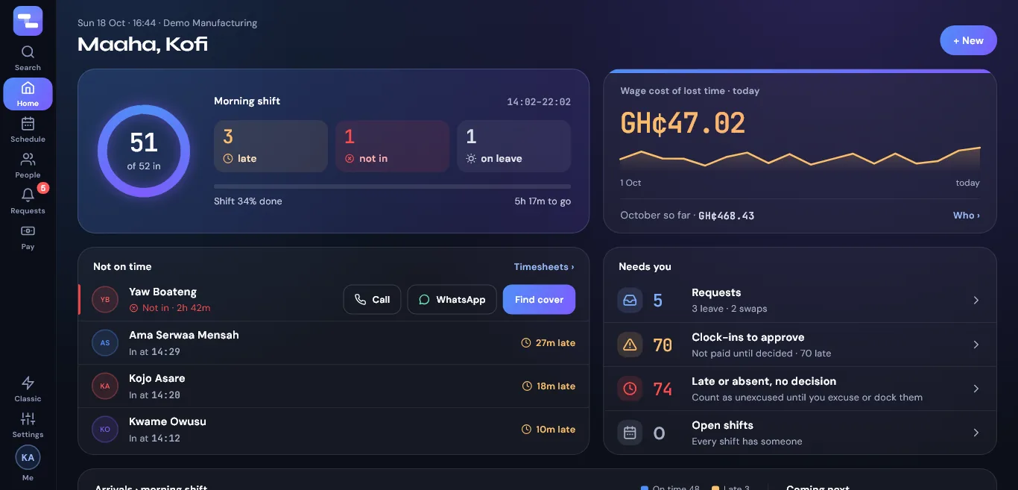Image resolution: width=1018 pixels, height=490 pixels.
Task: Click the 1 on leave stat card
Action: point(514,146)
